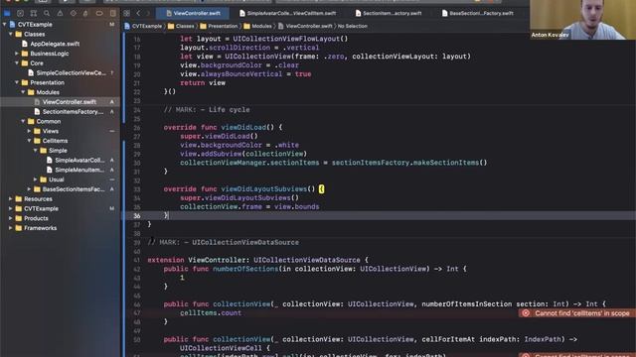
Task: Click Modules in the breadcrumb bar
Action: point(261,26)
